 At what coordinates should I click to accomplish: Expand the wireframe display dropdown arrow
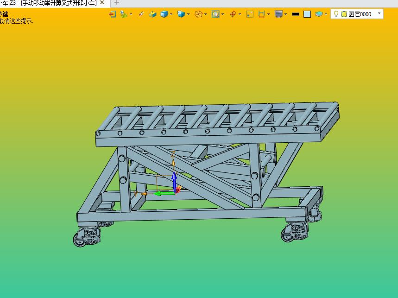click(x=205, y=14)
